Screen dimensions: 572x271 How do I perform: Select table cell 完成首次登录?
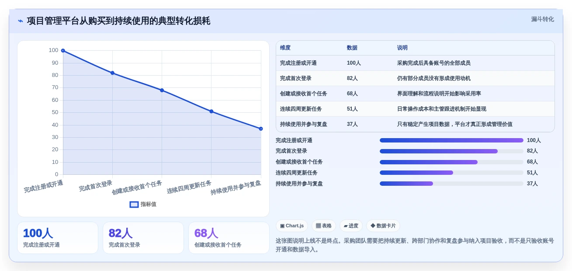pyautogui.click(x=296, y=78)
